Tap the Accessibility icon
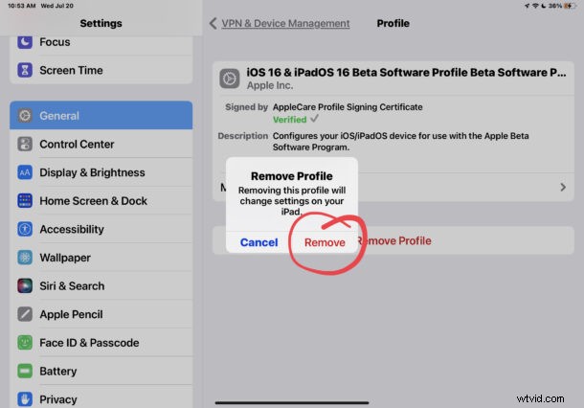Screen dimensions: 584x408 [25, 229]
